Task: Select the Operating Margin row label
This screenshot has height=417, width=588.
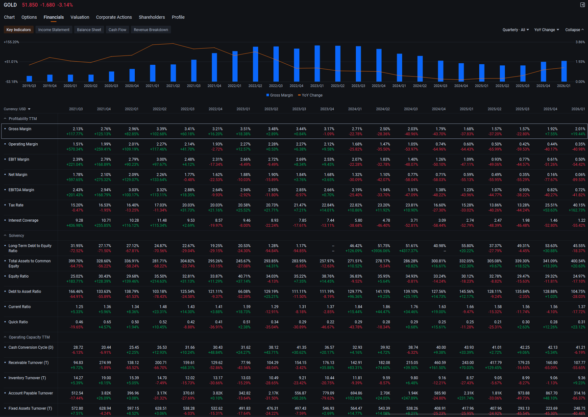Action: point(23,144)
